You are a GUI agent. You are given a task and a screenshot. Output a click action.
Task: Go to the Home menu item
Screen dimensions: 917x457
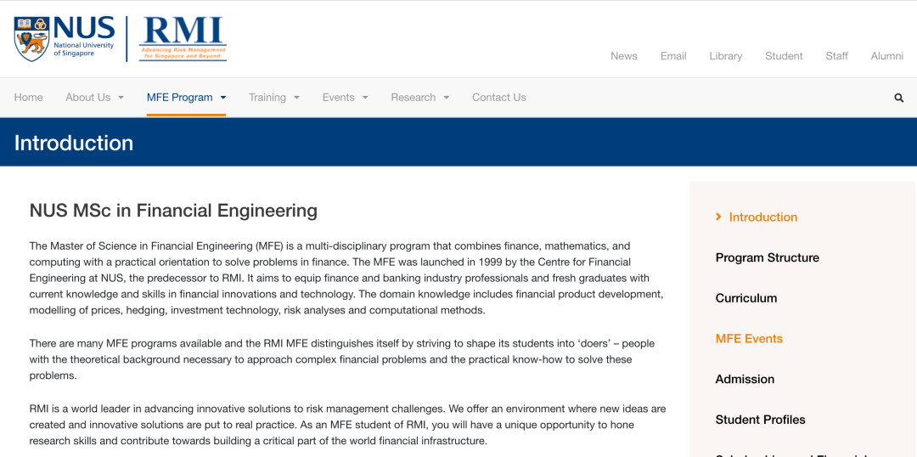coord(28,98)
